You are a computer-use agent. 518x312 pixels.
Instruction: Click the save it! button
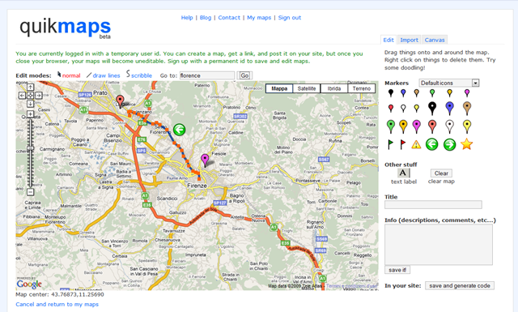(x=397, y=270)
